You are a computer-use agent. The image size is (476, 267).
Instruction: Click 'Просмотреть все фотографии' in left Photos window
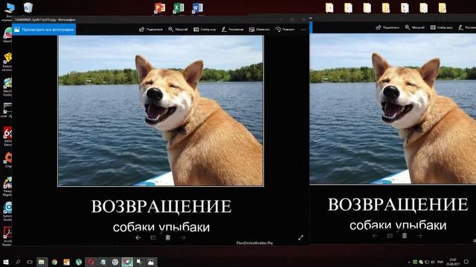pos(44,30)
